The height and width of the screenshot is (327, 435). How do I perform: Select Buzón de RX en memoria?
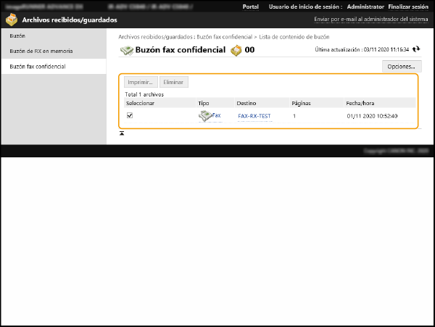pyautogui.click(x=41, y=51)
